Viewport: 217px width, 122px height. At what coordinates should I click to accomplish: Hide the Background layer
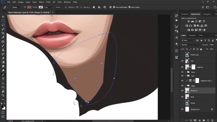182,109
